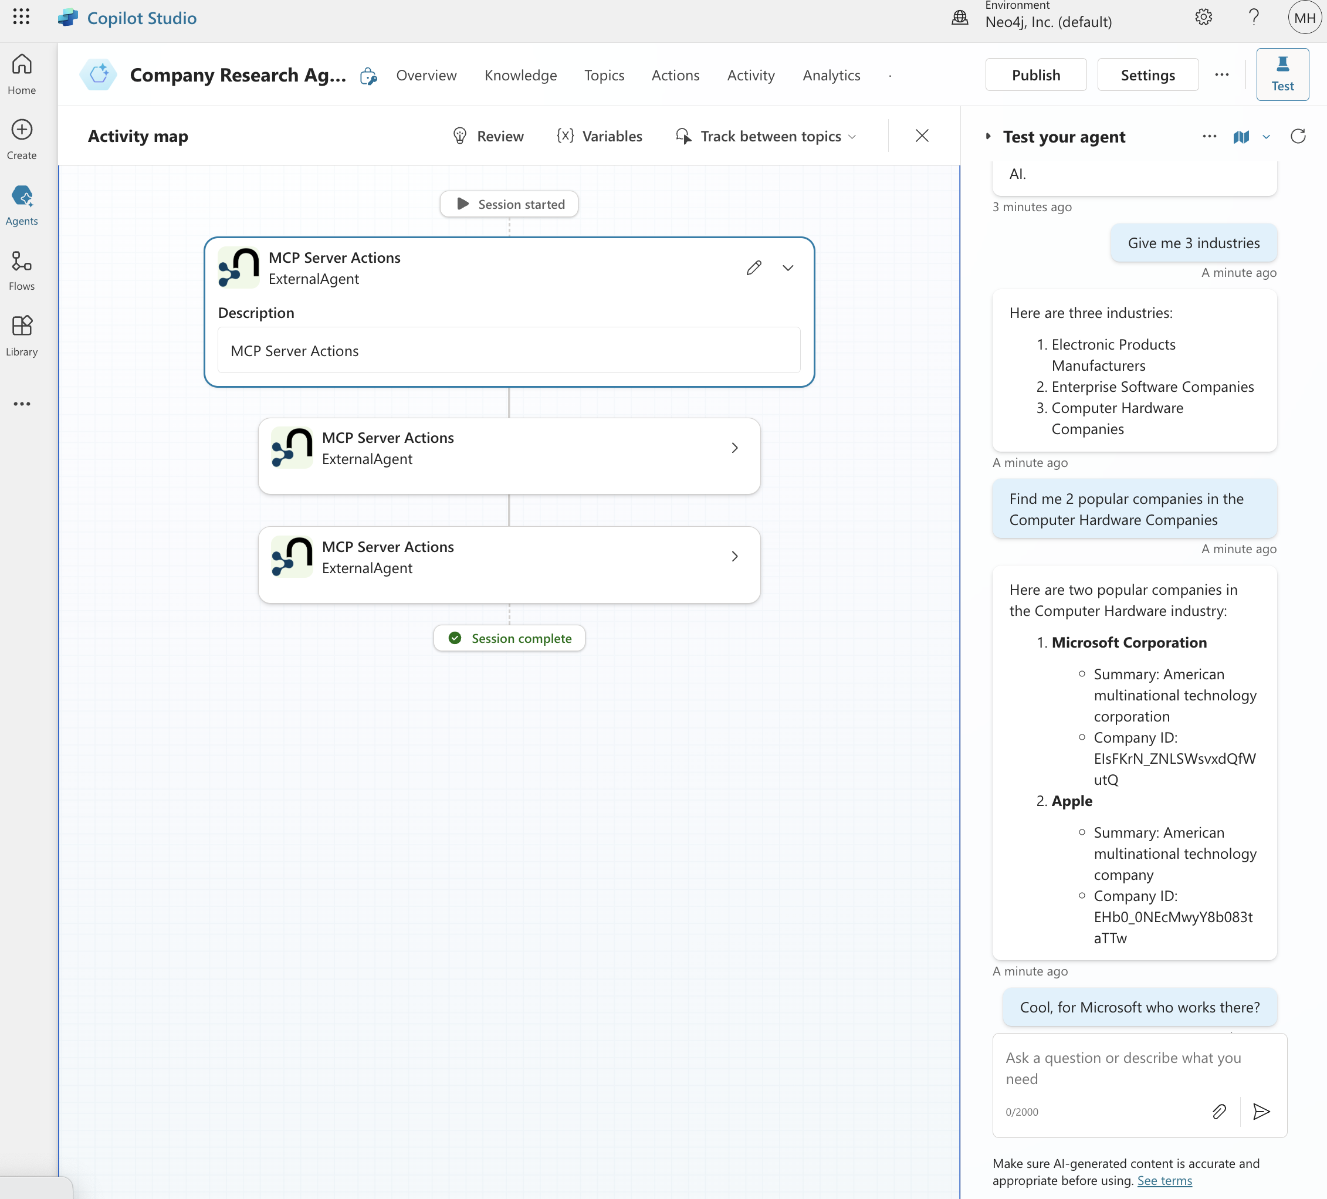
Task: Open the MH account avatar
Action: pos(1305,18)
